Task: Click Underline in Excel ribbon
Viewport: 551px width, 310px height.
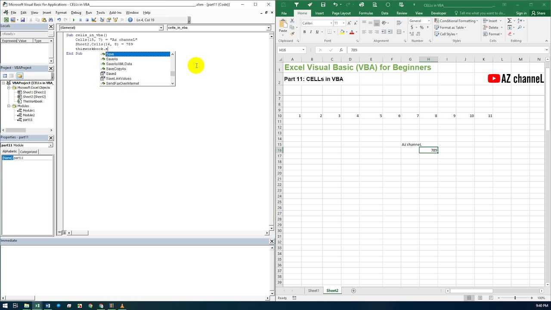Action: pyautogui.click(x=317, y=32)
